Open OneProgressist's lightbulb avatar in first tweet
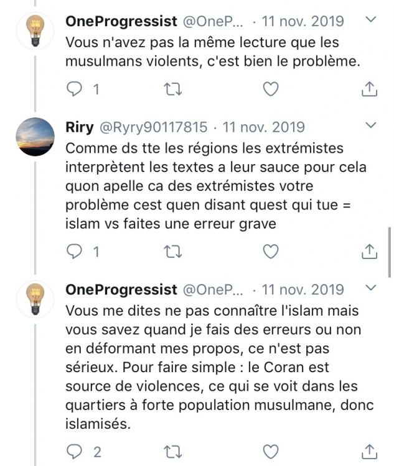 35,30
